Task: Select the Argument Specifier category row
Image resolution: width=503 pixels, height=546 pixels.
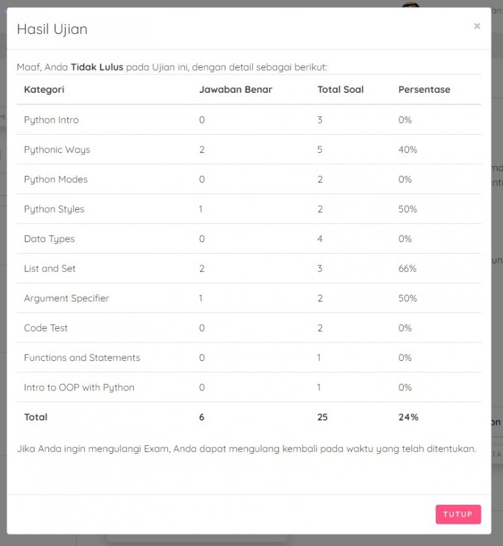Action: pos(67,299)
